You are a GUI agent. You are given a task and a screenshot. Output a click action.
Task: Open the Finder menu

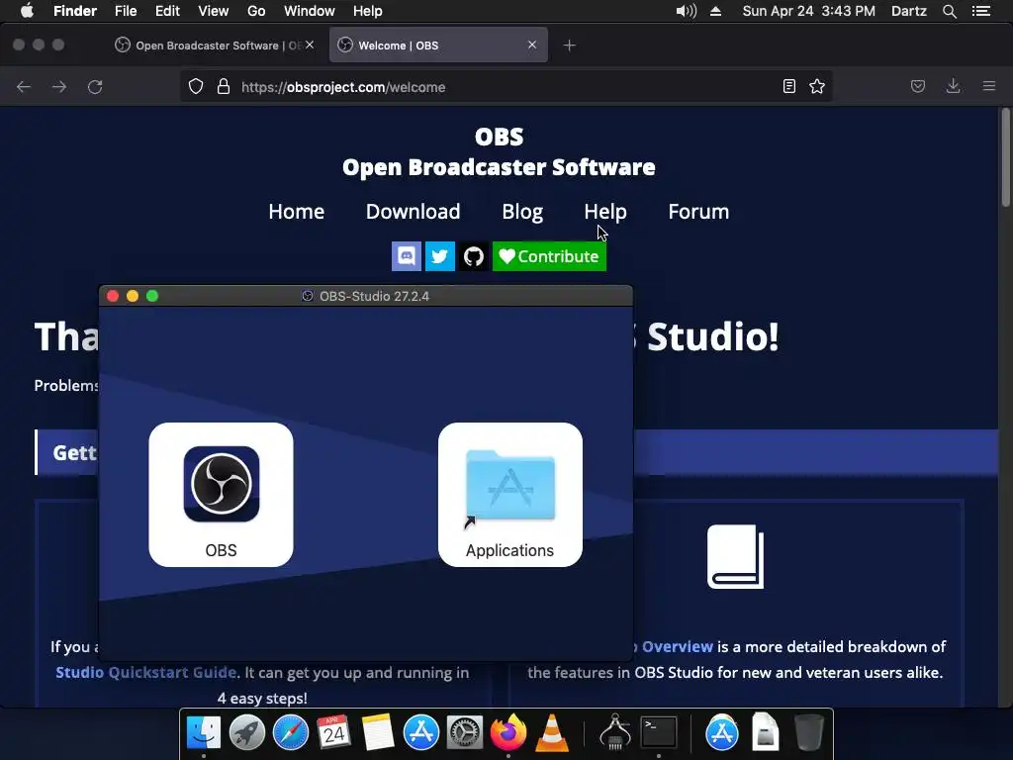coord(75,11)
